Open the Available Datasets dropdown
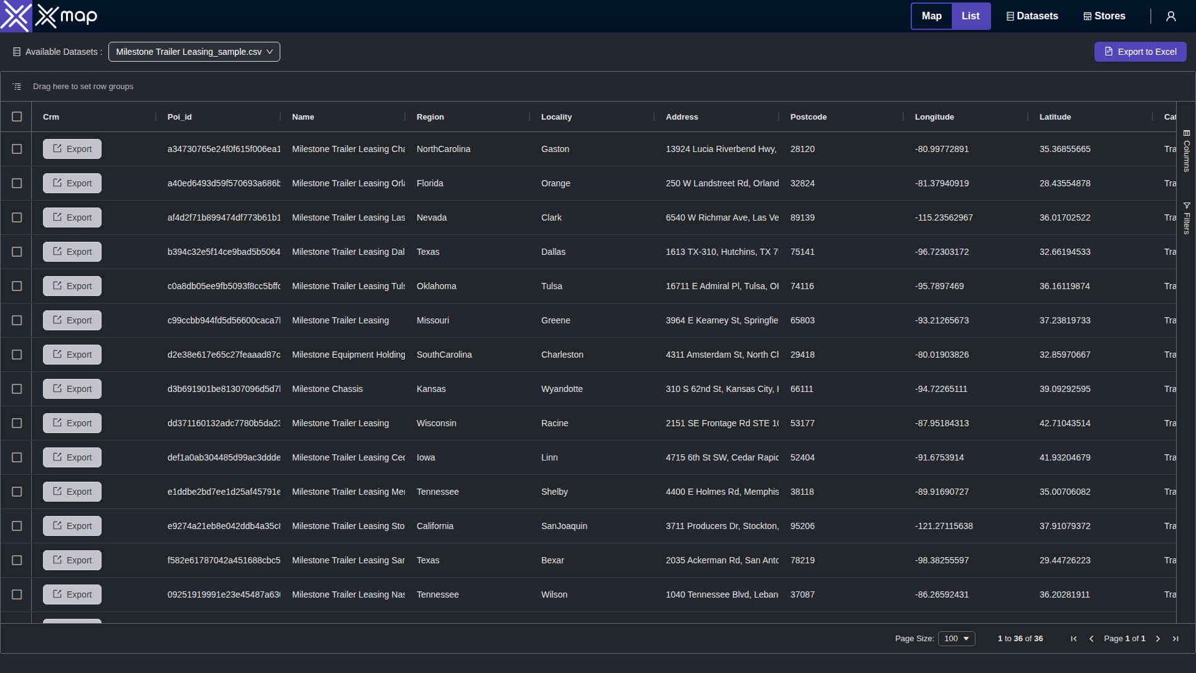Viewport: 1196px width, 673px height. 194,52
